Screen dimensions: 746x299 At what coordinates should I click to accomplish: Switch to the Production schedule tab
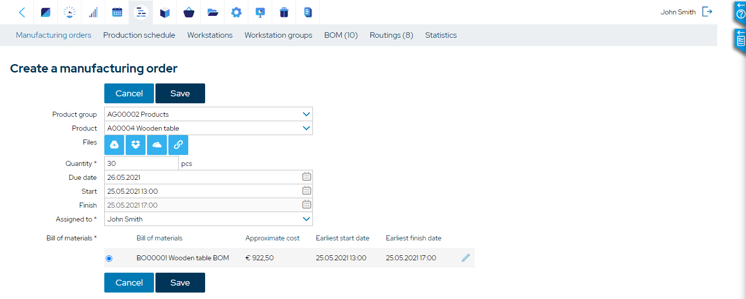click(139, 35)
